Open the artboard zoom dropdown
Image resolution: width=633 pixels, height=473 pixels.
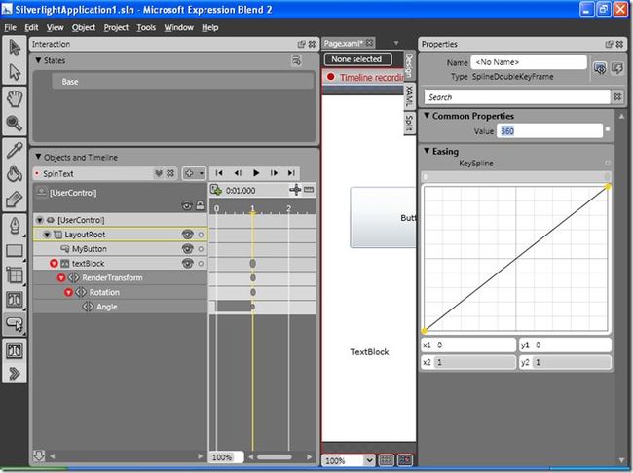click(x=369, y=460)
